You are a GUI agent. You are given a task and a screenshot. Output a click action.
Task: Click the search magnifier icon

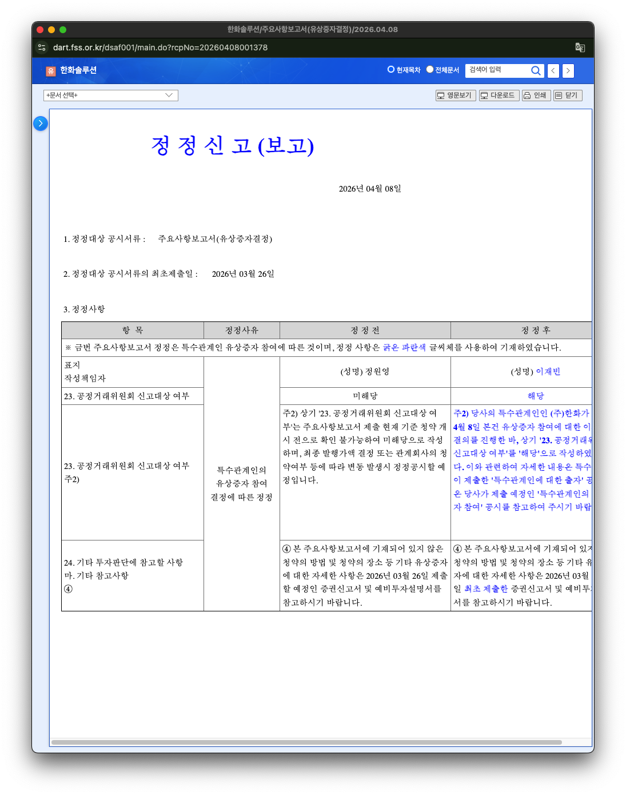(x=536, y=70)
